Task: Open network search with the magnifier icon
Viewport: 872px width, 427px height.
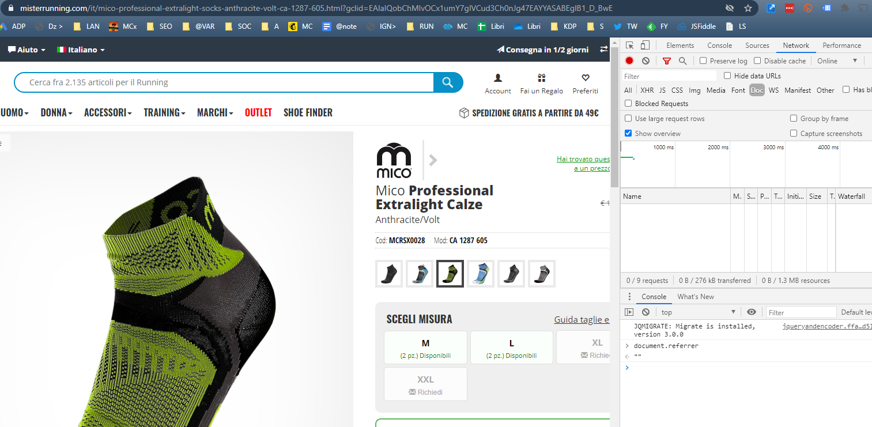Action: pyautogui.click(x=683, y=61)
